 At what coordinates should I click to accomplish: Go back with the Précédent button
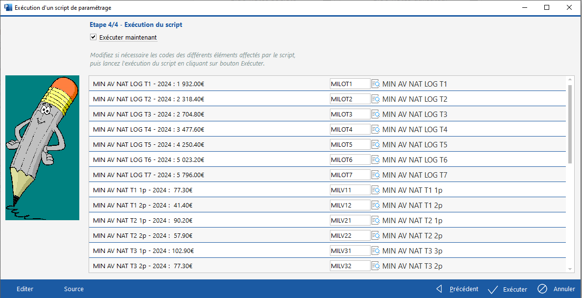(457, 289)
